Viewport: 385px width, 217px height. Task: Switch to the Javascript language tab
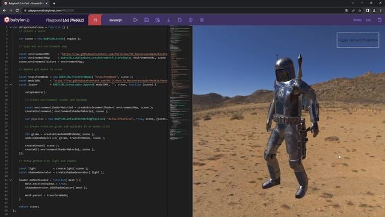click(115, 20)
